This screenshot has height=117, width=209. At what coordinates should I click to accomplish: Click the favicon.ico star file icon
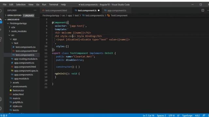click(x=11, y=90)
